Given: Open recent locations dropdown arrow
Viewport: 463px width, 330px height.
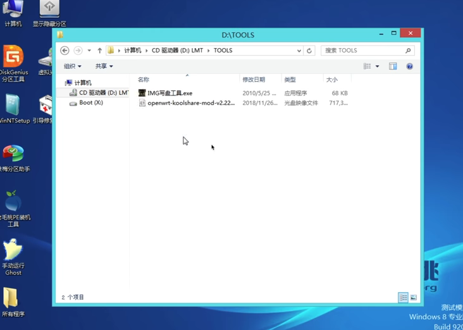Looking at the screenshot, I should 89,51.
